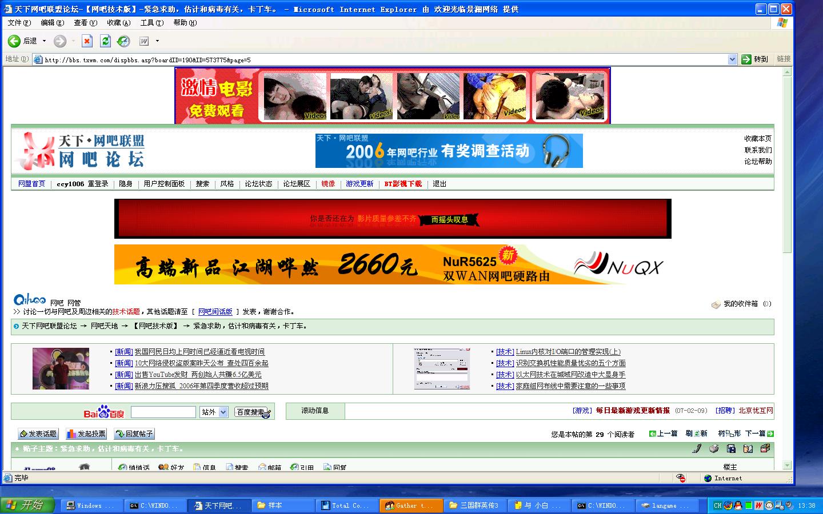
Task: Click 收藏本页 bookmark page link
Action: (x=758, y=139)
